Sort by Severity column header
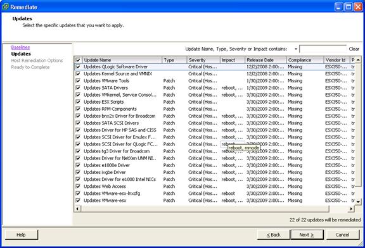The height and width of the screenshot is (248, 365). pyautogui.click(x=203, y=60)
